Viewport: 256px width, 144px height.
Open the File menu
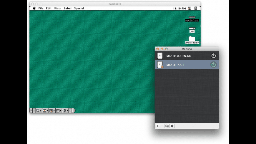pyautogui.click(x=41, y=8)
